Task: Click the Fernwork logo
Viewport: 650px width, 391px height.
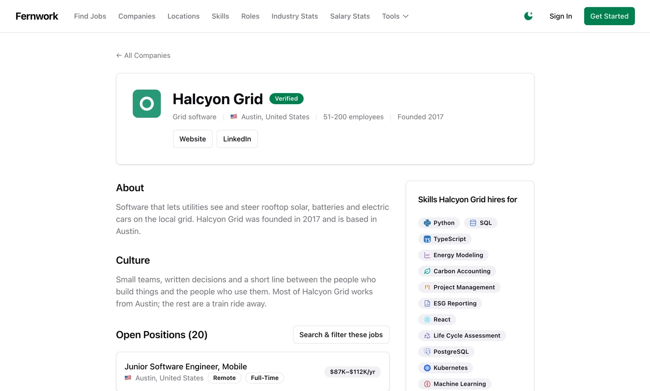Action: coord(37,16)
